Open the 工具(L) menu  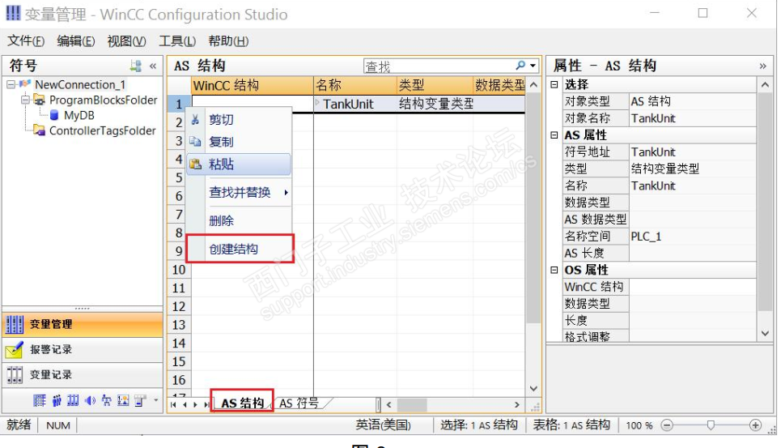click(176, 41)
